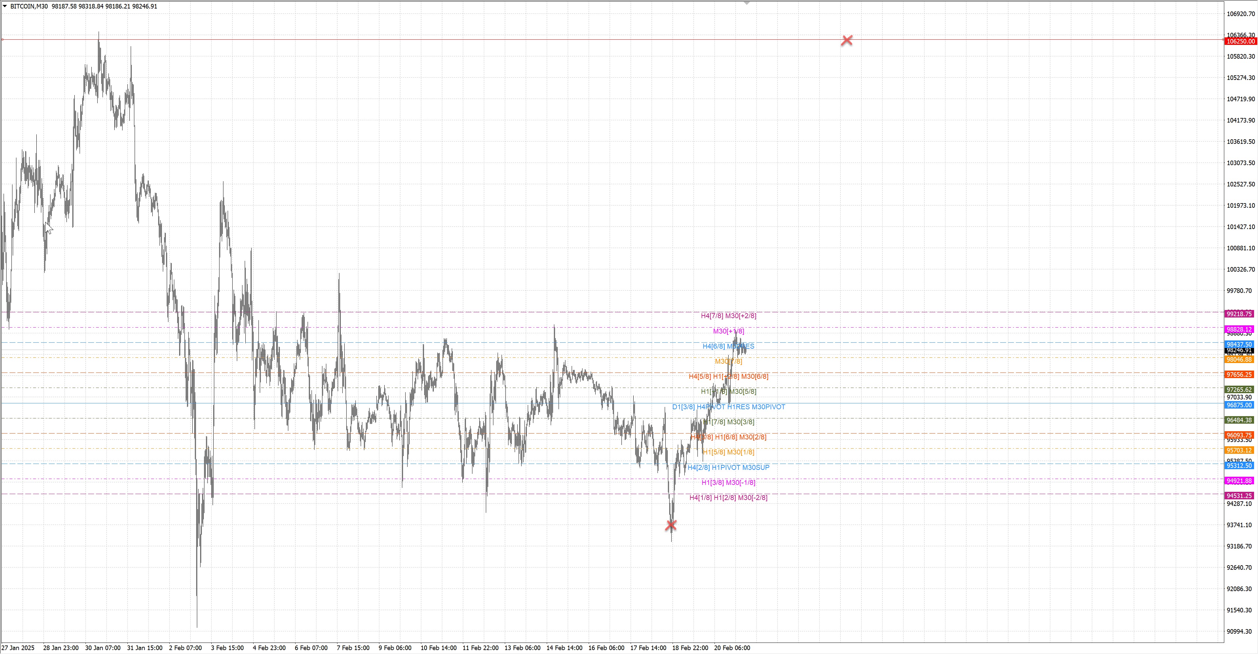This screenshot has width=1258, height=654.
Task: Select the 'H4[7/8] M30[+2/8]' level label
Action: click(728, 316)
